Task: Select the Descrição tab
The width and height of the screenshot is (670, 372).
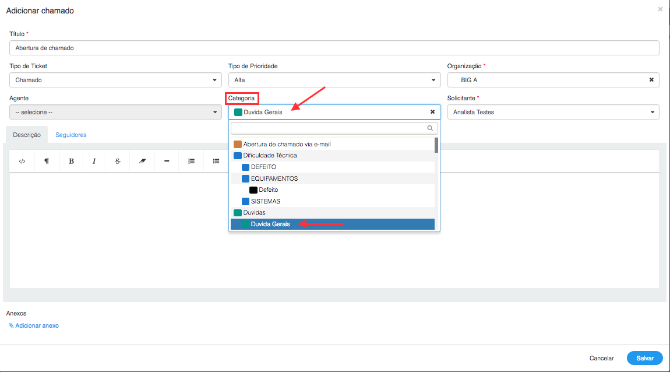Action: pyautogui.click(x=27, y=135)
